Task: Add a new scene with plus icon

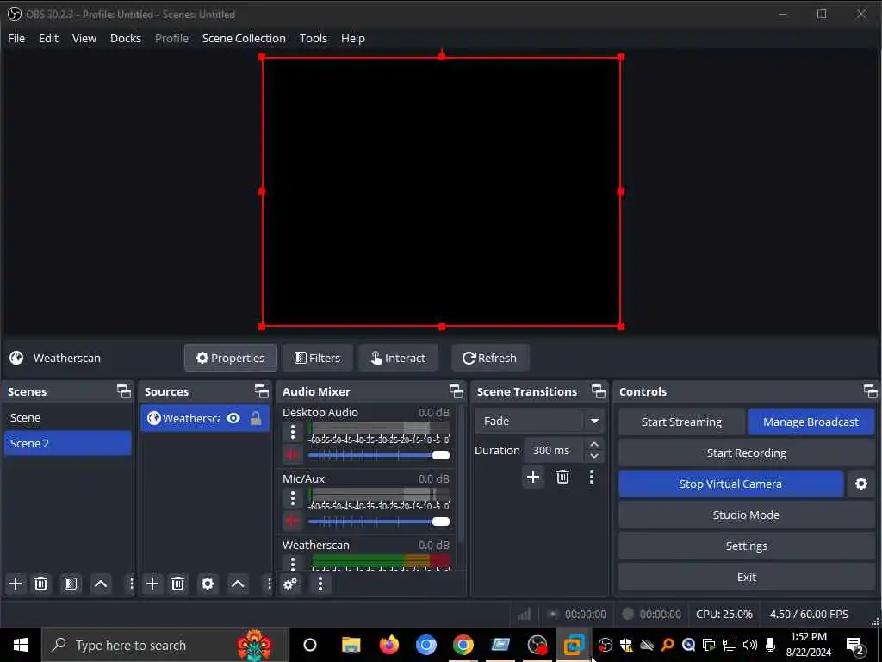Action: pos(16,584)
